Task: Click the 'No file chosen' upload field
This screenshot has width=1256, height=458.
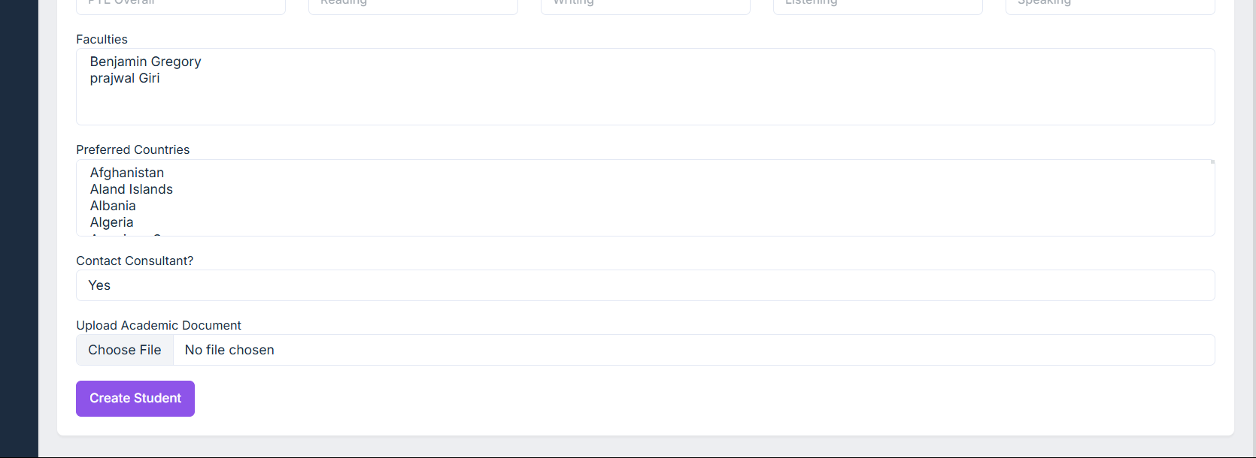Action: tap(692, 350)
